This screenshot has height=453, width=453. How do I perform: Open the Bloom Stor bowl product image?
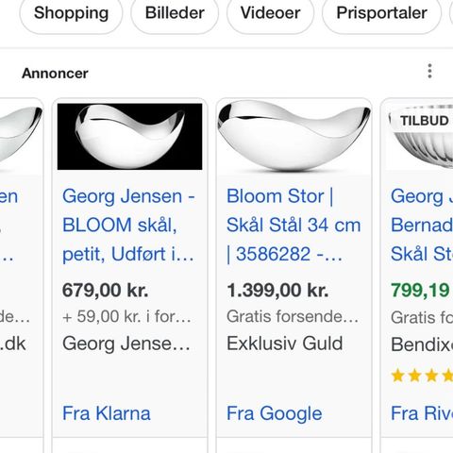(x=294, y=137)
